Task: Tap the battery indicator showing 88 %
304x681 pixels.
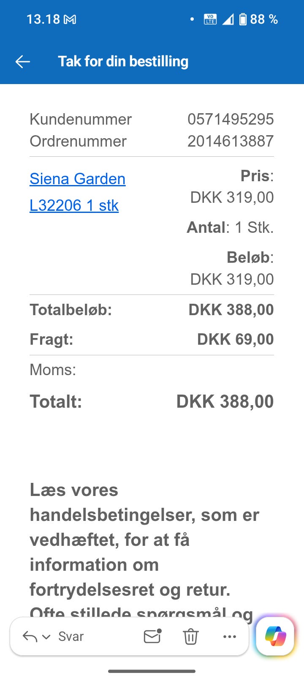Action: (258, 19)
